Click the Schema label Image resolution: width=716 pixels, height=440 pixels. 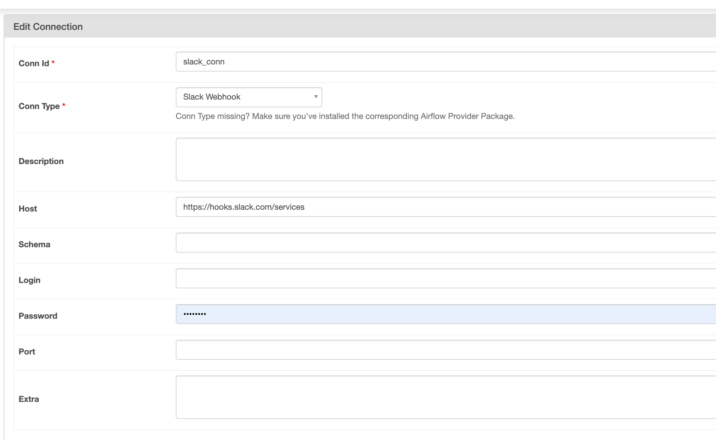(34, 244)
